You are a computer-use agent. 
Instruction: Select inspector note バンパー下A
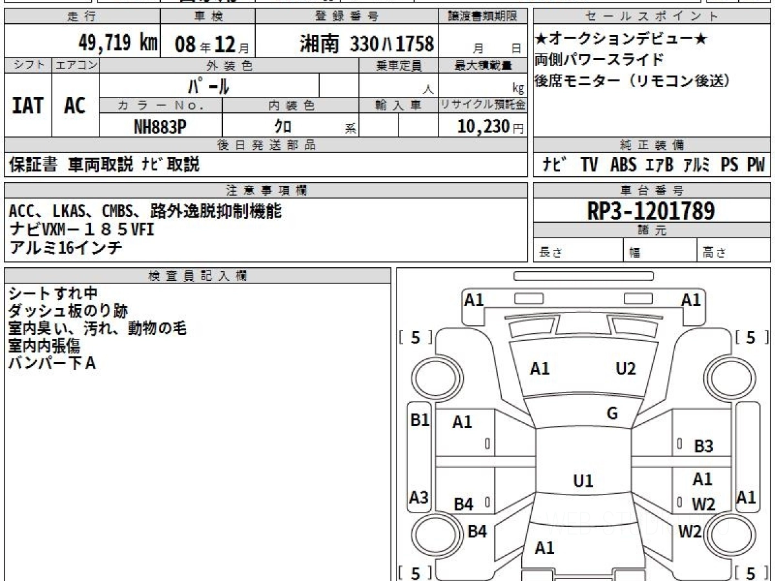52,363
